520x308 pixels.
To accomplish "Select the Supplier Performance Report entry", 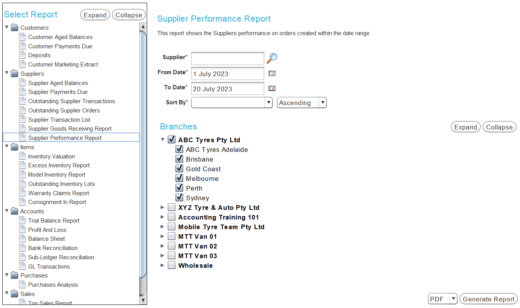I will point(71,138).
